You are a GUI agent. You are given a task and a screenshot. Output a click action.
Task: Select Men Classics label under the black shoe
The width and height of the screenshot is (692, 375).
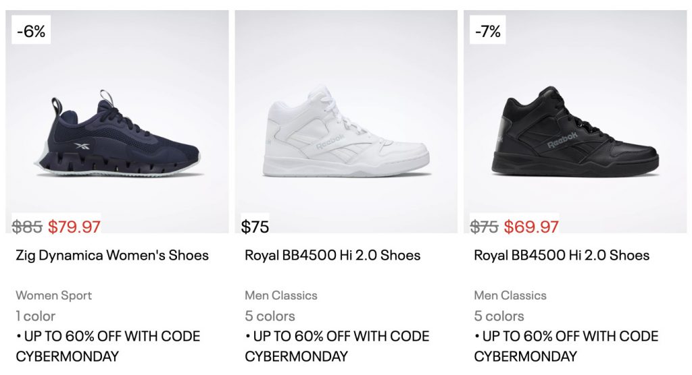coord(510,295)
